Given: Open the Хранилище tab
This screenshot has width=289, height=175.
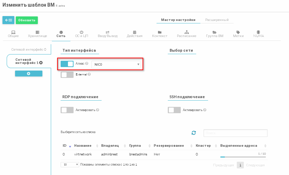Looking at the screenshot, I should click(37, 34).
